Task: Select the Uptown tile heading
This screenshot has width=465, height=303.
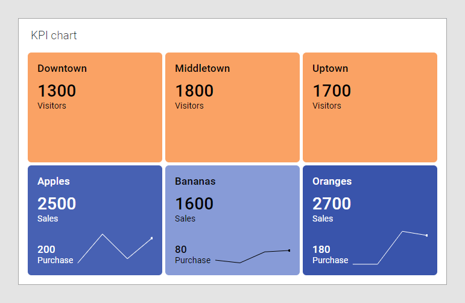Action: pyautogui.click(x=330, y=68)
